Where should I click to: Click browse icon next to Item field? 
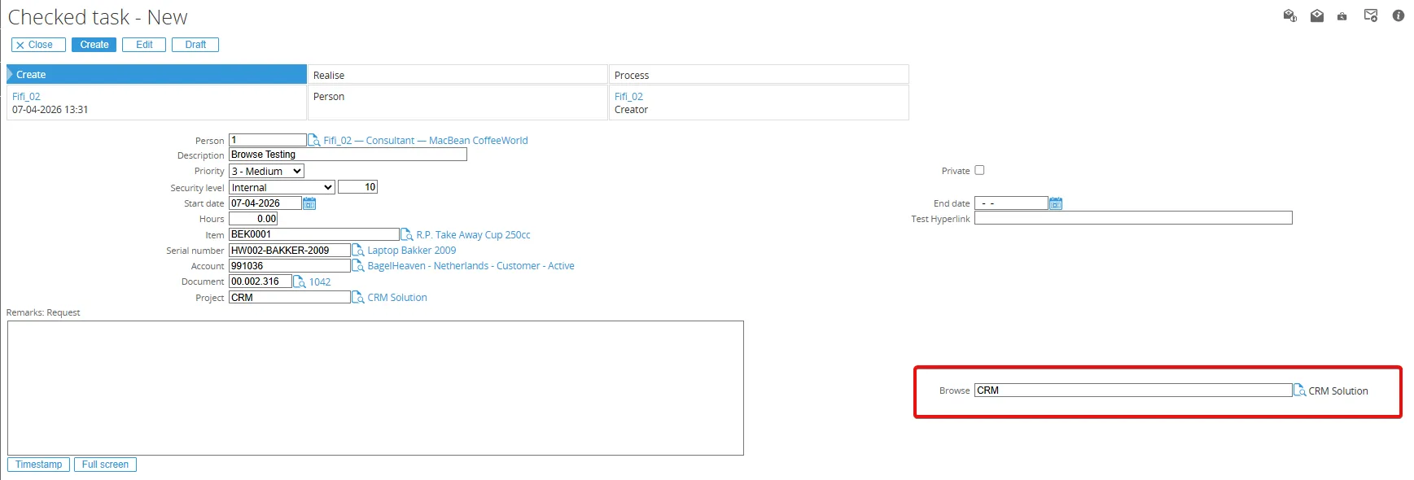[407, 234]
